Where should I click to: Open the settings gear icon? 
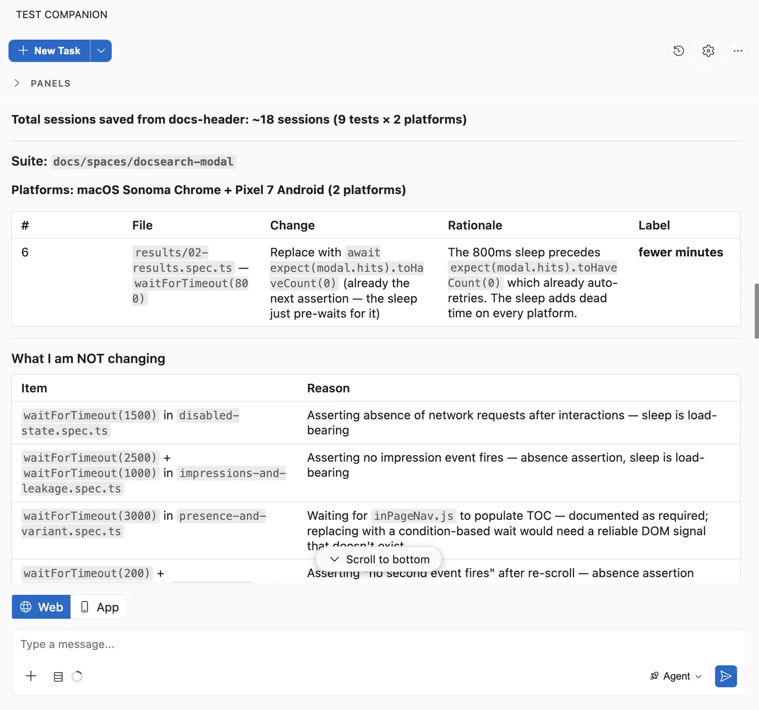click(709, 51)
